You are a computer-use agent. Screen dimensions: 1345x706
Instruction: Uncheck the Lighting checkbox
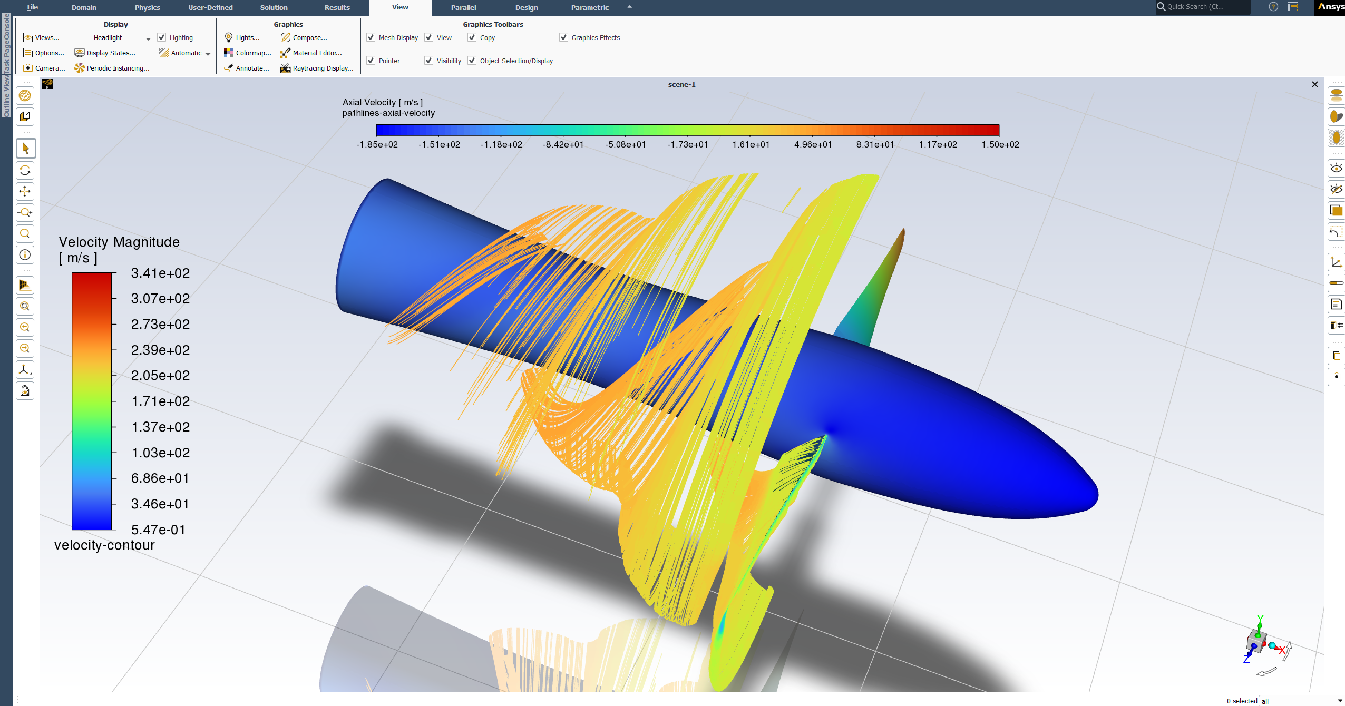point(162,37)
